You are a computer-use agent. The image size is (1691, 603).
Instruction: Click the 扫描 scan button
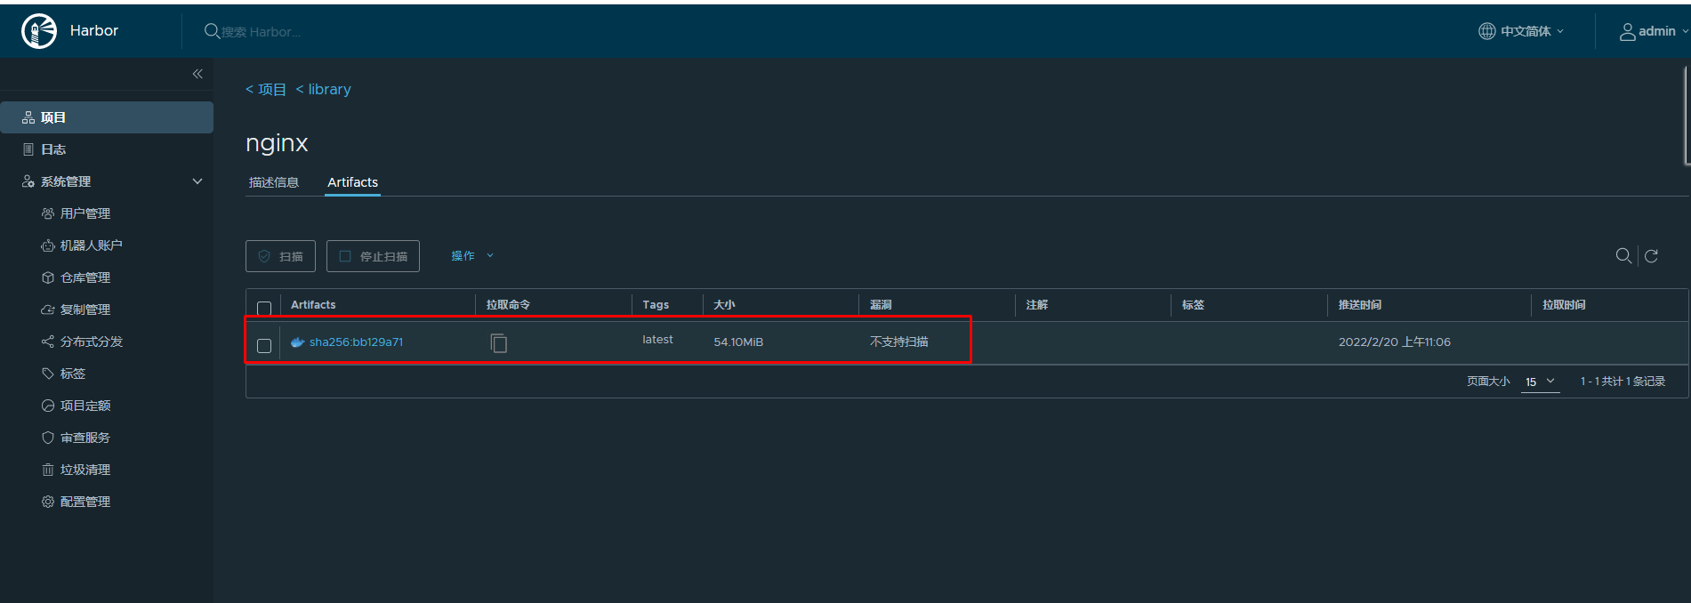(281, 256)
